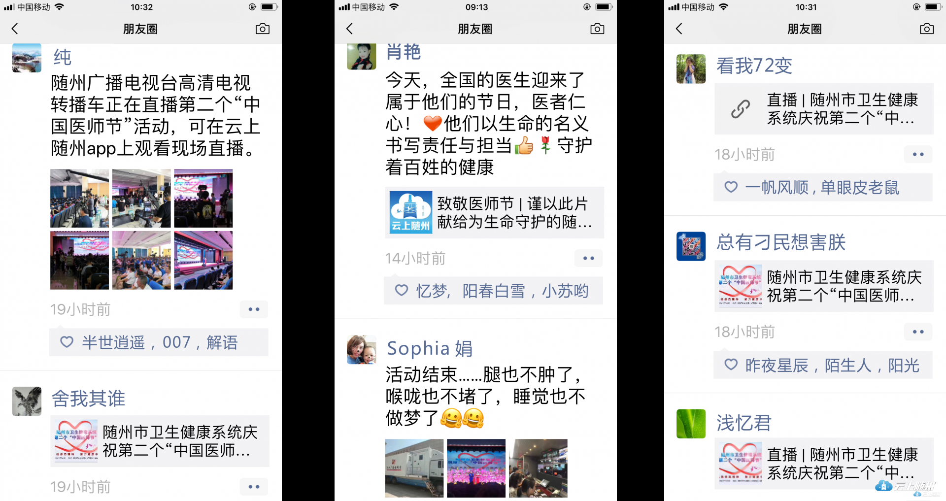Open username link 舍我其谁

[89, 398]
